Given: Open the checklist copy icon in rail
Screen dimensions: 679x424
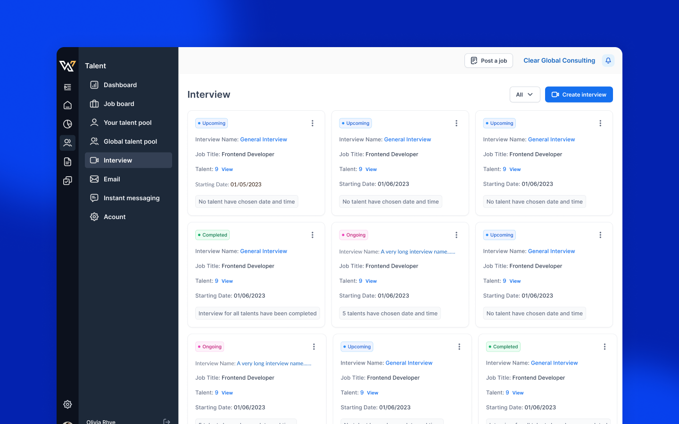Looking at the screenshot, I should (x=67, y=180).
